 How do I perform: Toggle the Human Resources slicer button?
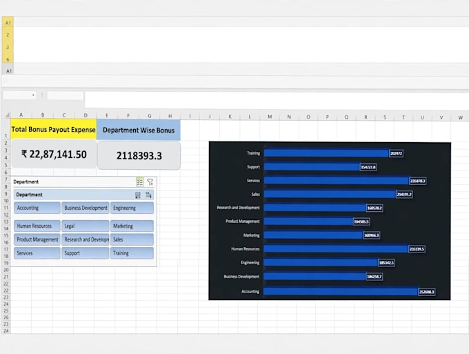pos(37,226)
